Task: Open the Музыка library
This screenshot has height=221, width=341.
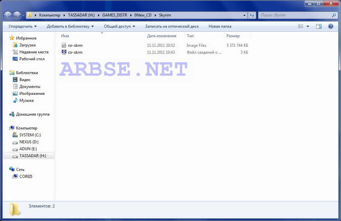Action: pyautogui.click(x=26, y=101)
